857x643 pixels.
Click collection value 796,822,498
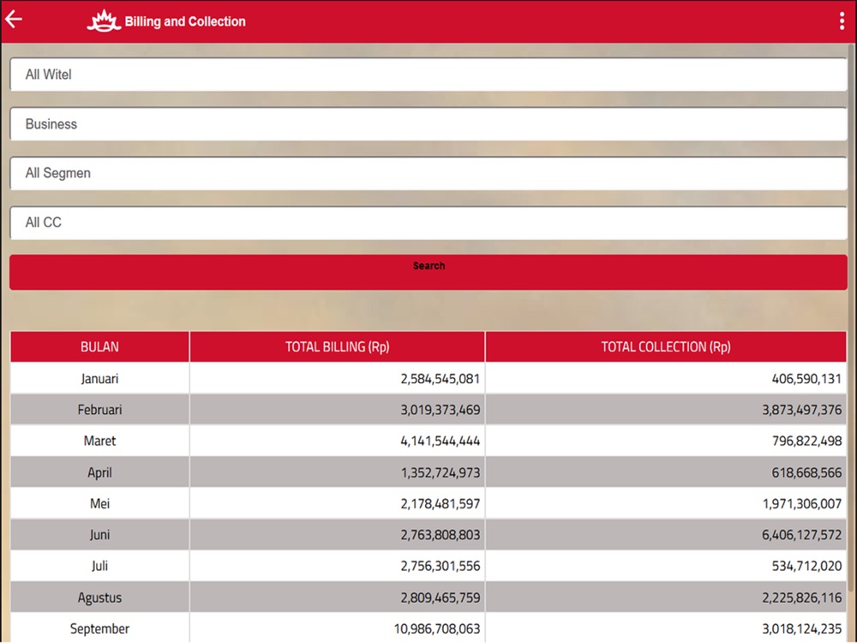coord(806,441)
